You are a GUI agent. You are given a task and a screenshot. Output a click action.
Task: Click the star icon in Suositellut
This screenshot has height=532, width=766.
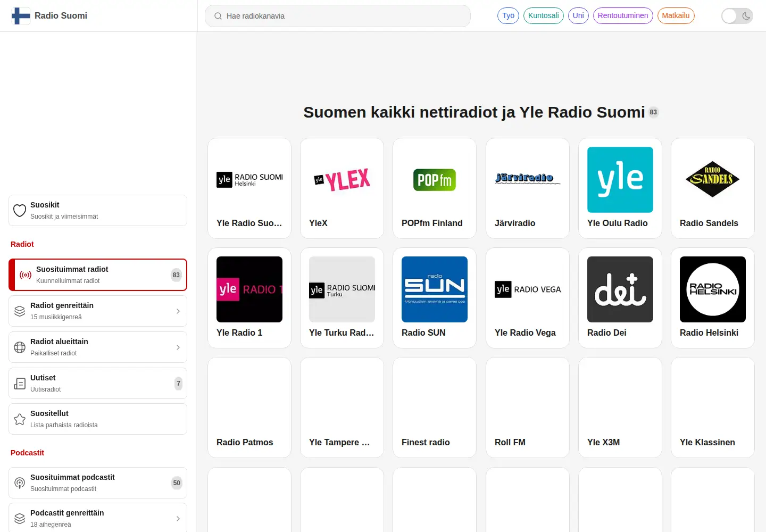coord(20,419)
